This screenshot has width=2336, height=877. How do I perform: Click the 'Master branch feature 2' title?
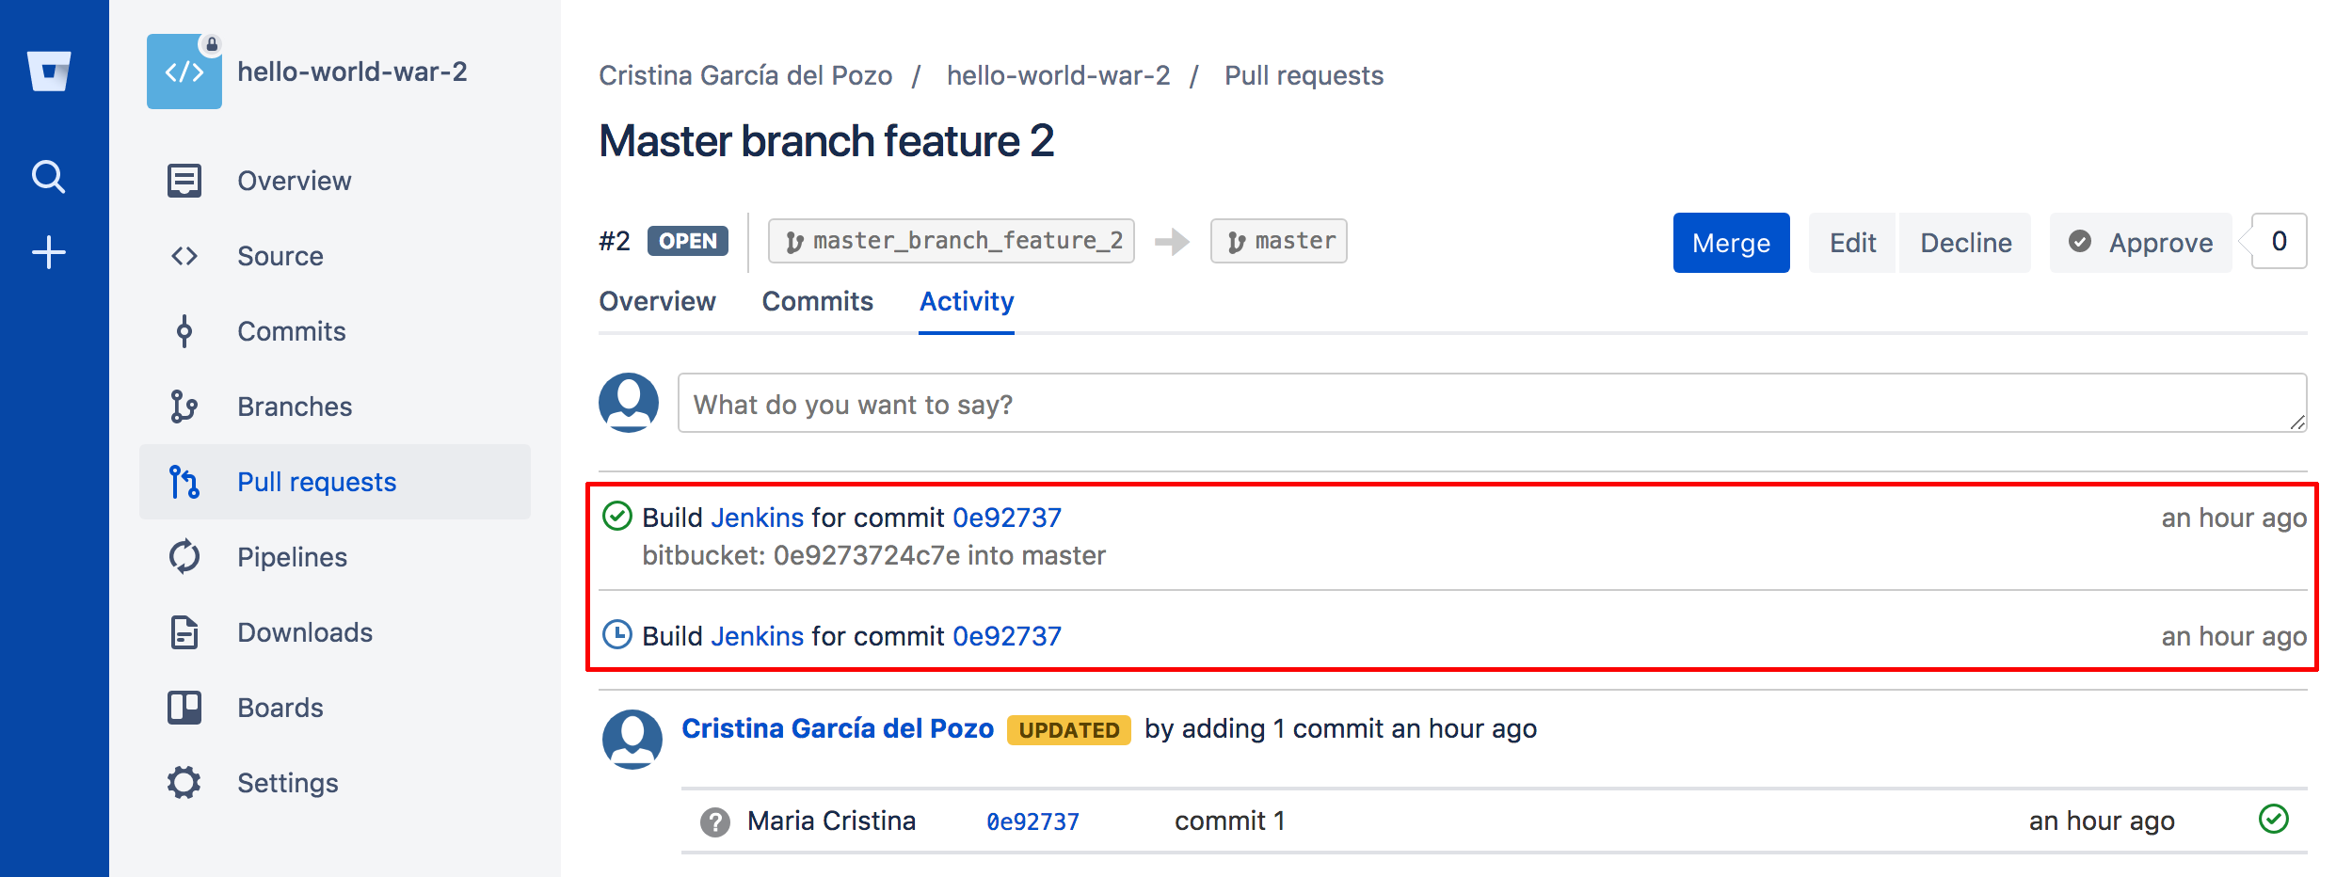pyautogui.click(x=826, y=141)
